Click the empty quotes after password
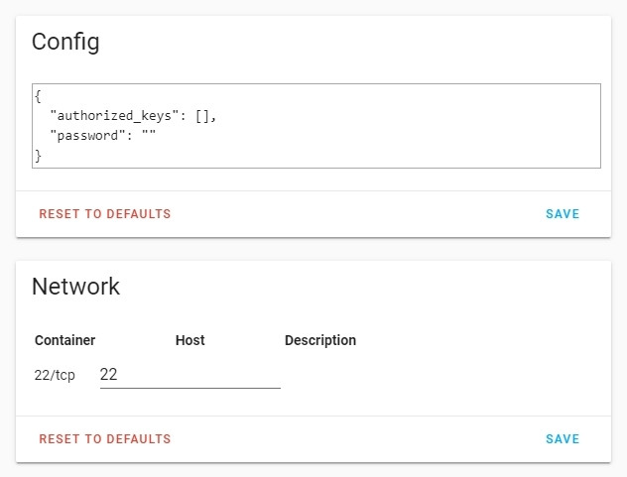627x477 pixels. (148, 136)
